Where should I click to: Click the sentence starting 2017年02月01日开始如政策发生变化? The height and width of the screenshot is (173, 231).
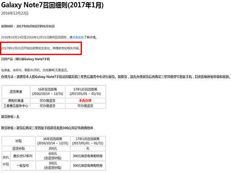(41, 48)
